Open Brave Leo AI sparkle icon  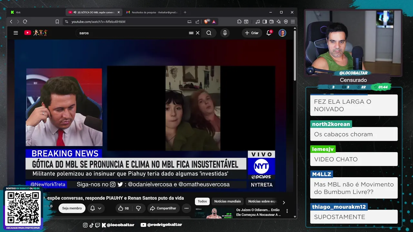[x=279, y=22]
